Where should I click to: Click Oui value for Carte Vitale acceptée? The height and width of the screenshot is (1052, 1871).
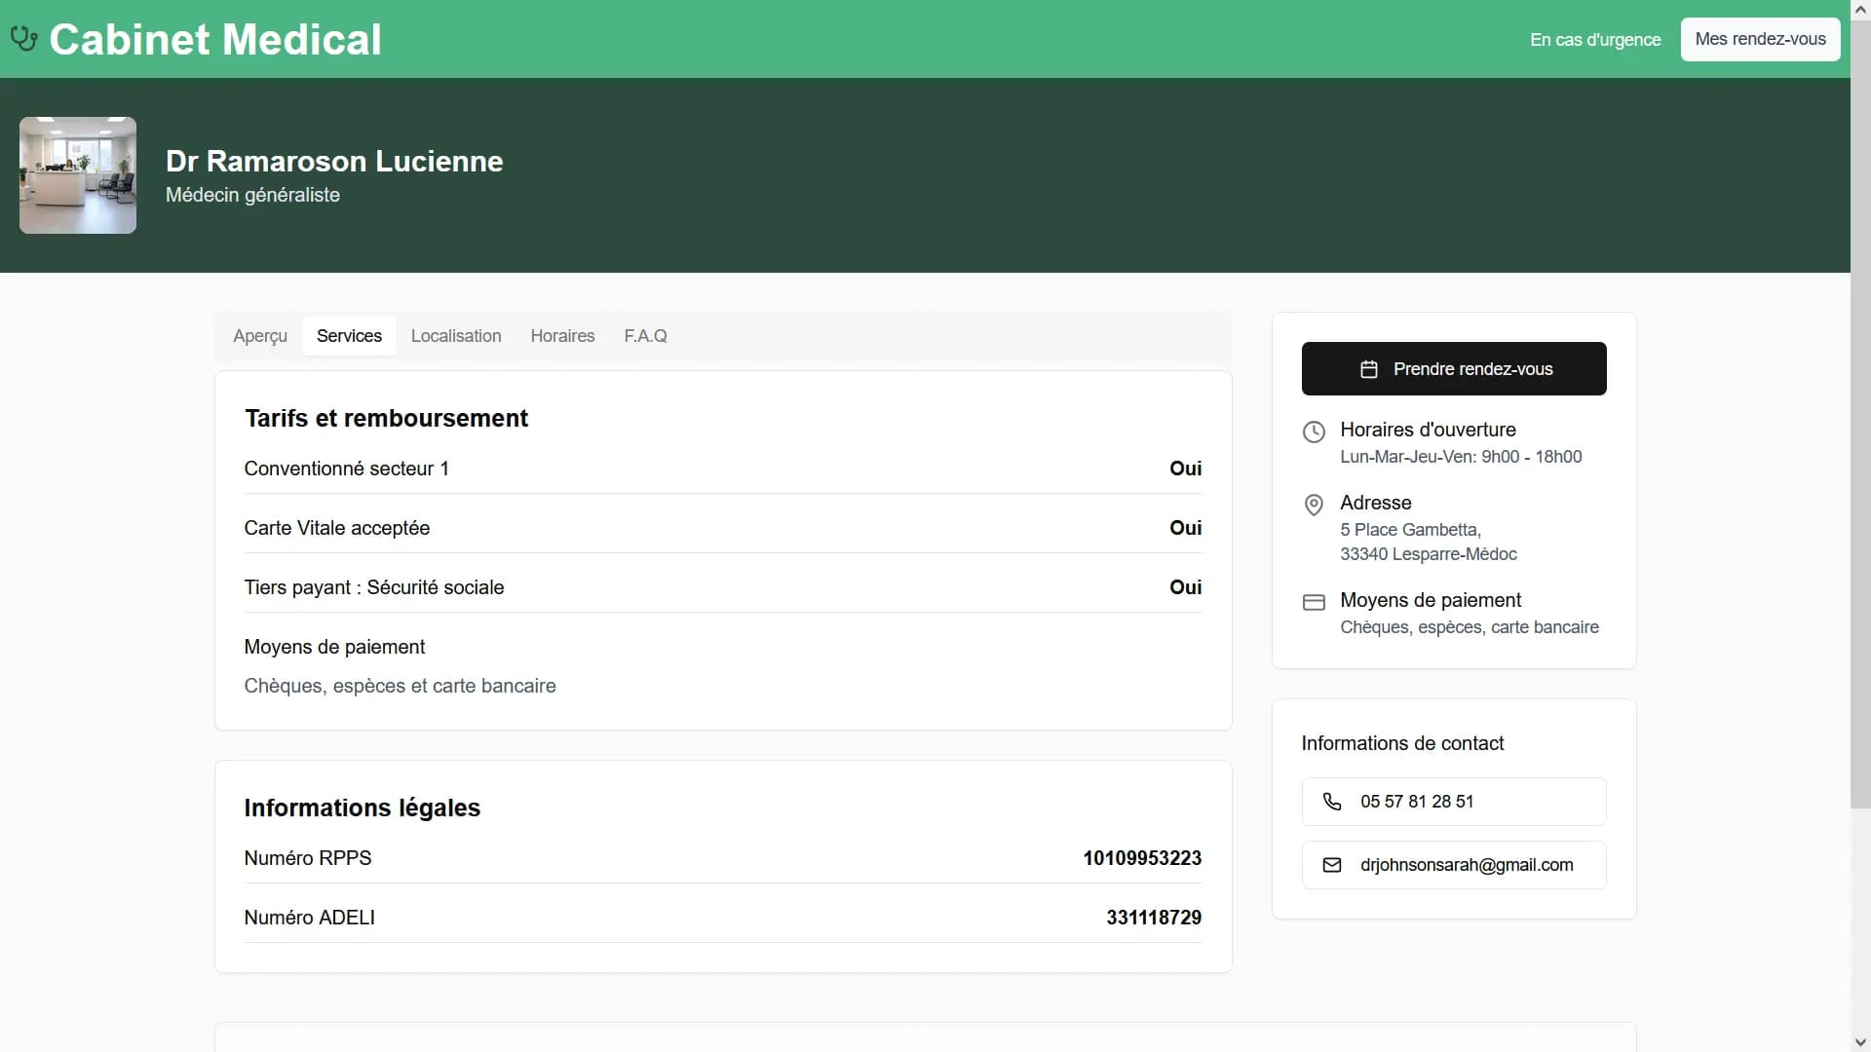[1185, 528]
